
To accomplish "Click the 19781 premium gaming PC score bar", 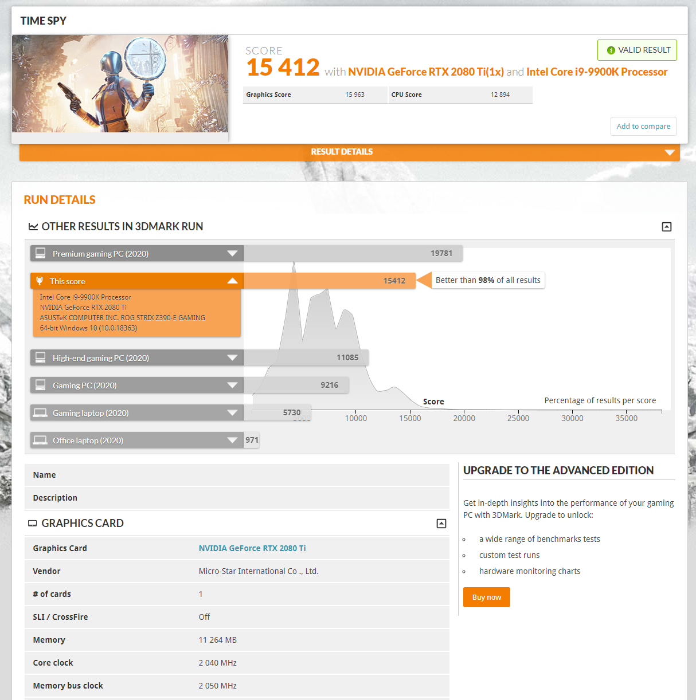I will click(353, 253).
